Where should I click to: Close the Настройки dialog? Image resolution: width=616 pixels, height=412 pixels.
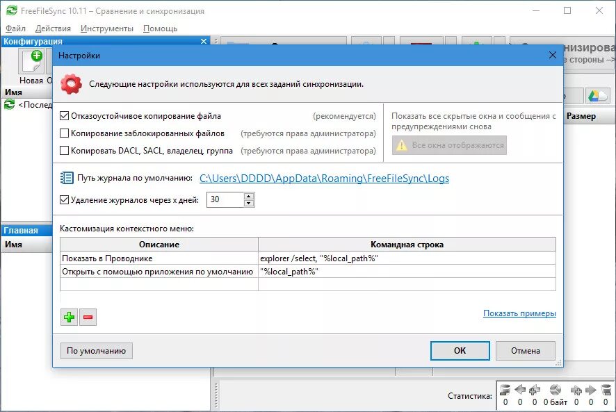(x=552, y=55)
